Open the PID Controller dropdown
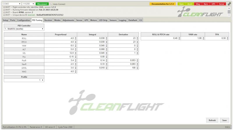The image size is (233, 130). pyautogui.click(x=24, y=29)
